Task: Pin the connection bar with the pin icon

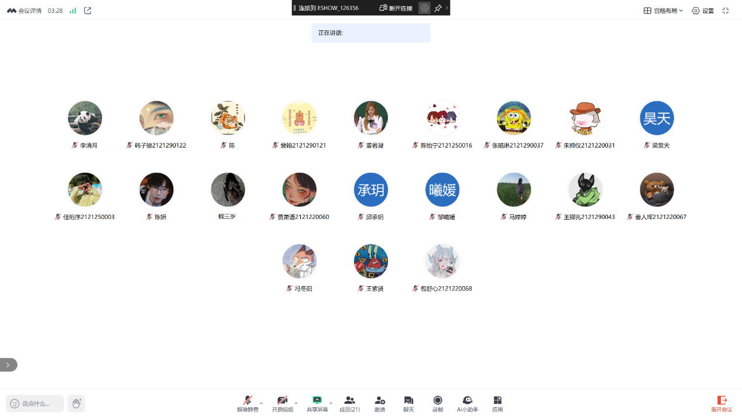Action: pyautogui.click(x=438, y=8)
